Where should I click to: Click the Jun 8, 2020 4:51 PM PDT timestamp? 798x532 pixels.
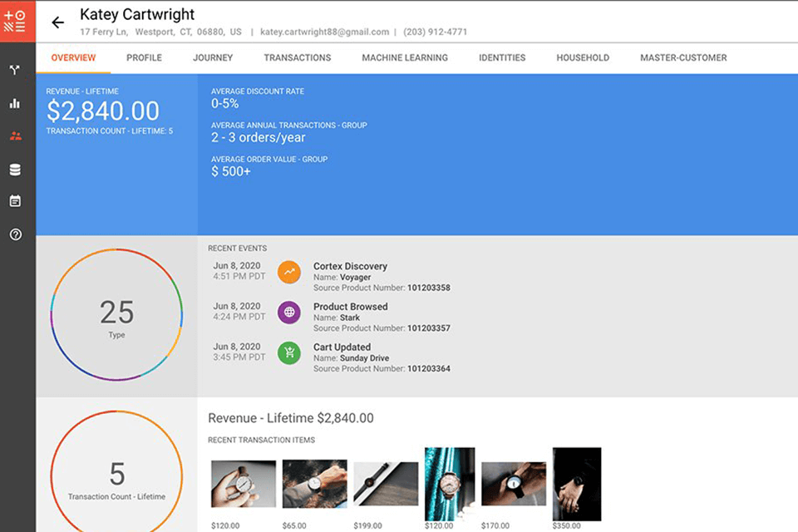click(239, 271)
